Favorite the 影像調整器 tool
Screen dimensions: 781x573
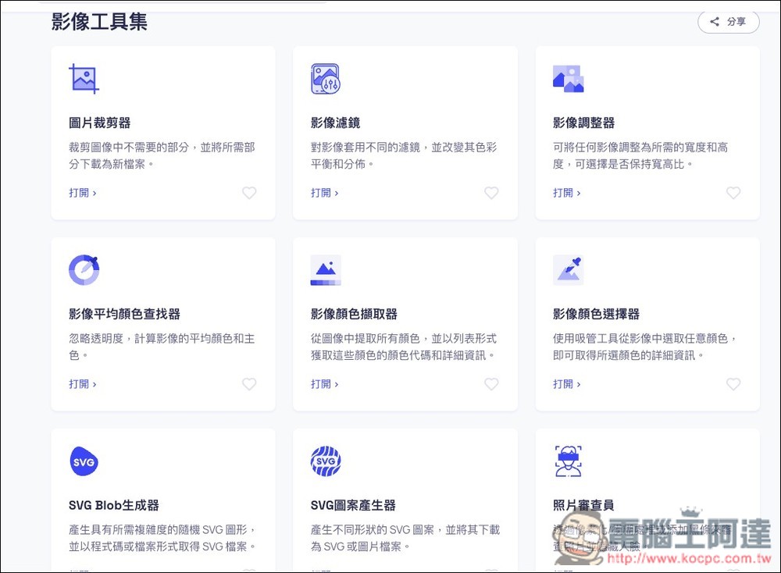pyautogui.click(x=733, y=193)
